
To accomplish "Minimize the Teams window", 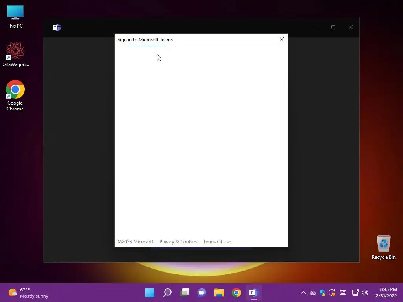I will (316, 27).
